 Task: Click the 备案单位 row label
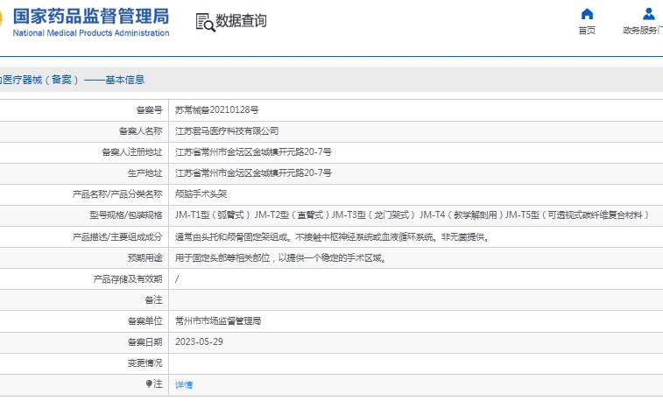pyautogui.click(x=145, y=321)
